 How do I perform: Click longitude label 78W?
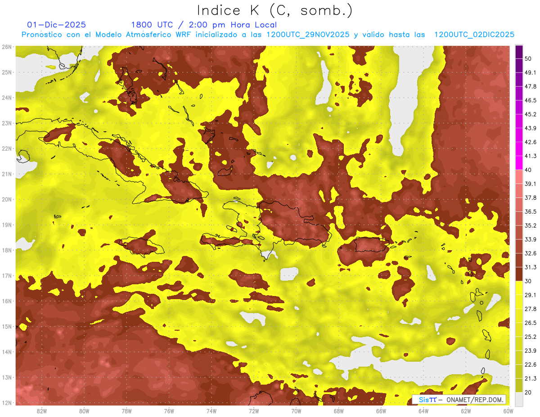pyautogui.click(x=126, y=411)
